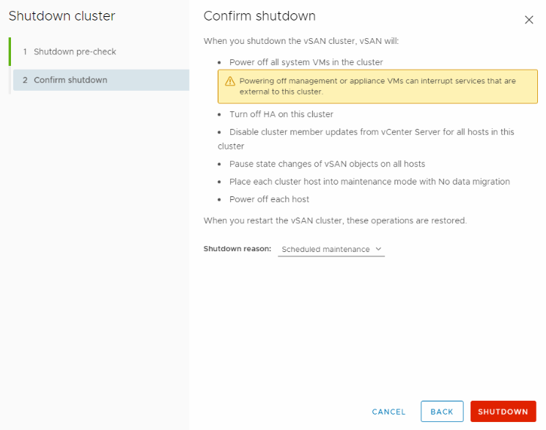Image resolution: width=546 pixels, height=430 pixels.
Task: Open the Shutdown reason dropdown
Action: coord(331,250)
